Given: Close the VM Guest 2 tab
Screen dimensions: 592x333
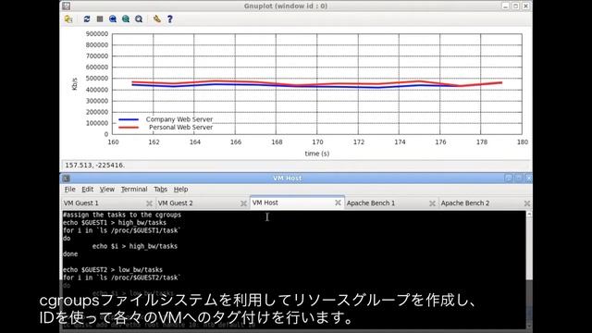Looking at the screenshot, I should (243, 203).
